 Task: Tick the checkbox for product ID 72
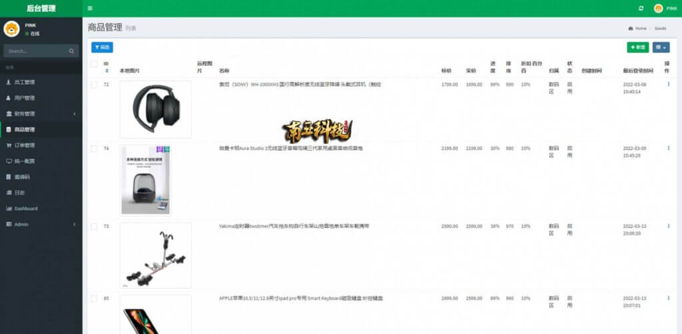click(x=94, y=85)
